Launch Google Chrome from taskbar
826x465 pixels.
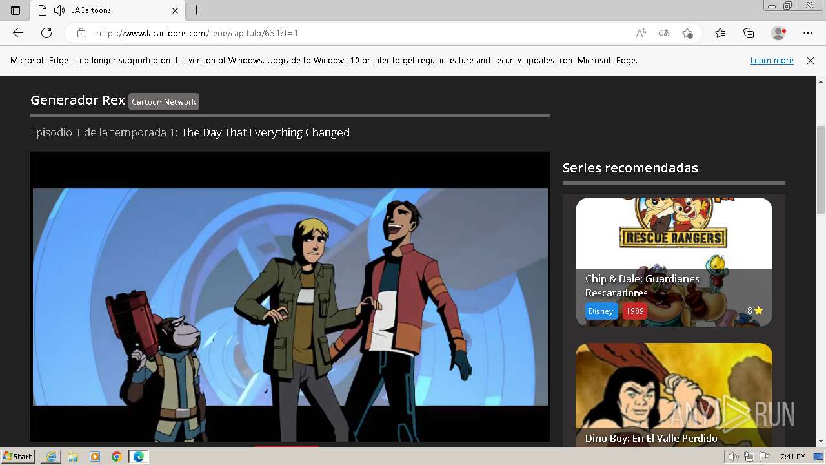117,457
